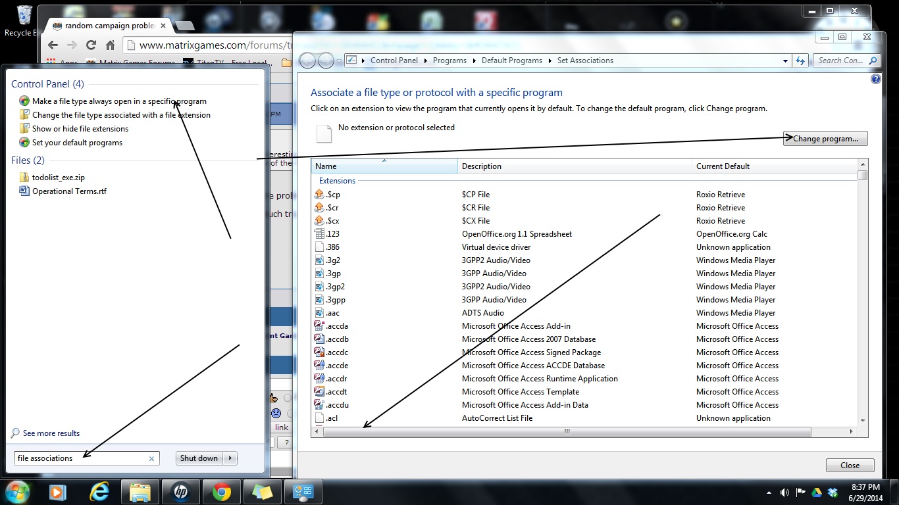Click the horizontal scrollbar of extensions list
This screenshot has height=505, width=899.
click(x=567, y=432)
